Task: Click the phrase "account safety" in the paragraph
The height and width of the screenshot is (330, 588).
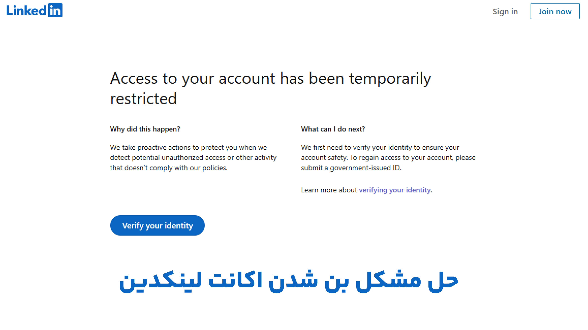Action: click(324, 158)
